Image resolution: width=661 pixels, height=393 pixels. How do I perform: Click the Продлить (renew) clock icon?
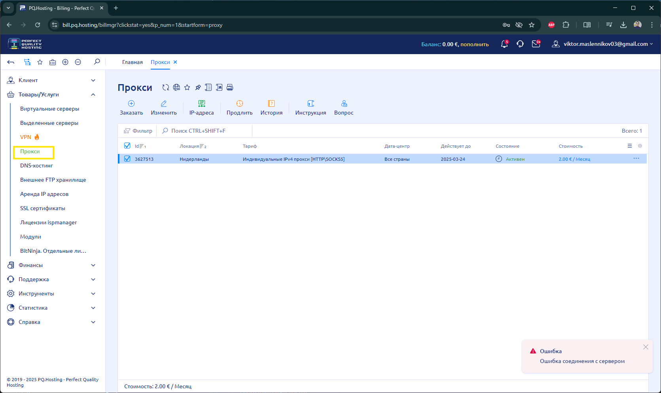coord(239,103)
